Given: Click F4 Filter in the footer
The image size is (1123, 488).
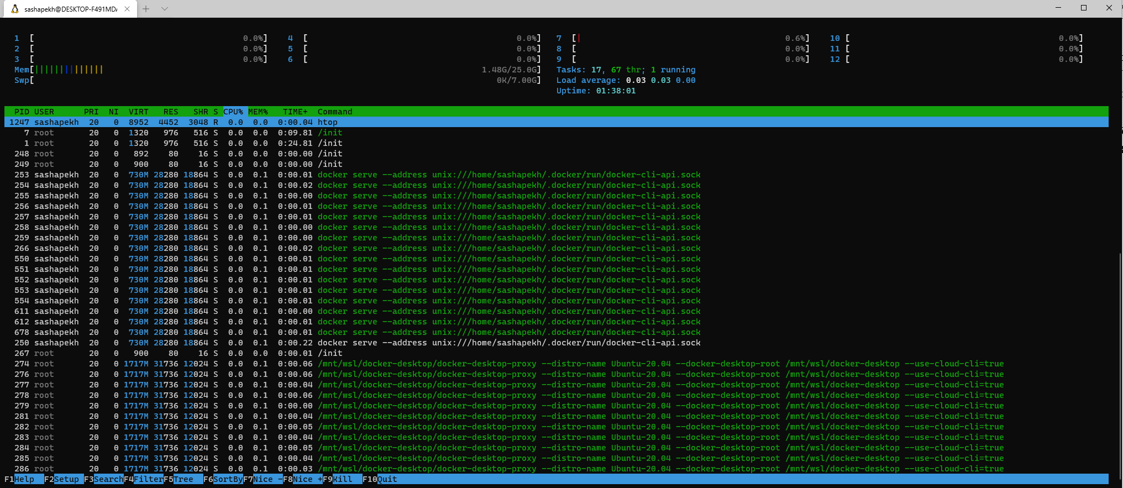Looking at the screenshot, I should (144, 479).
